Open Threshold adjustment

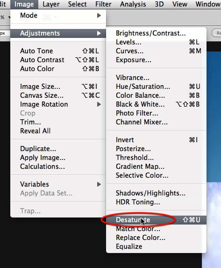click(x=156, y=158)
